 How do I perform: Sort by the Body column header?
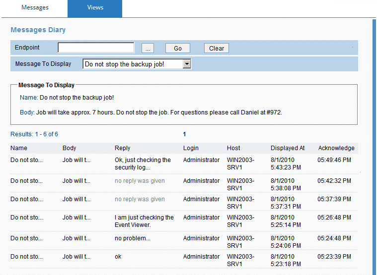[70, 148]
